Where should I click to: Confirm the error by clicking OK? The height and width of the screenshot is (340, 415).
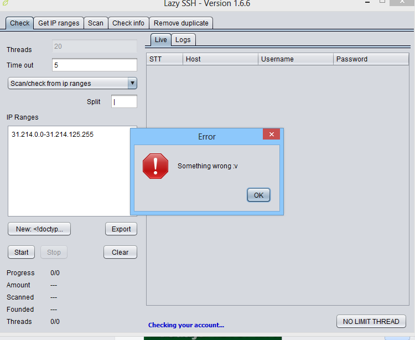coord(258,195)
